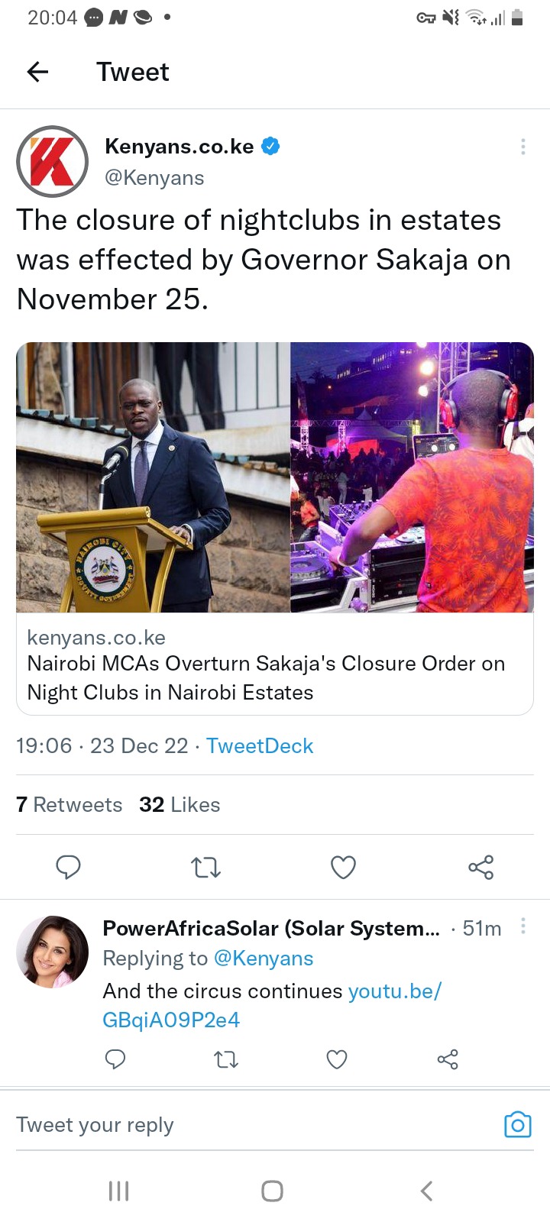The height and width of the screenshot is (1222, 550).
Task: View the 7 Retweets list
Action: click(x=69, y=805)
